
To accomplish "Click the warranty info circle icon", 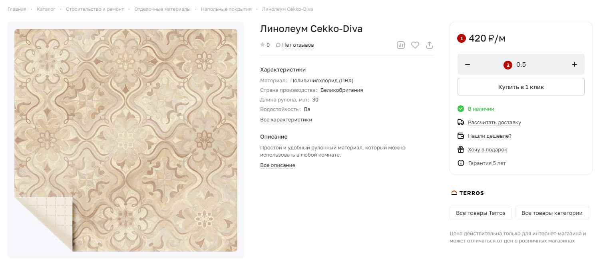I will (461, 163).
